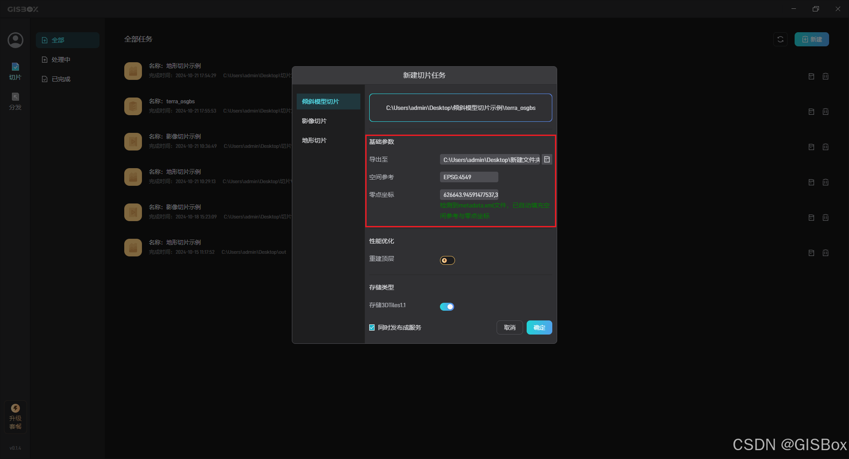Click the terra_osgbs input path box
This screenshot has height=459, width=849.
461,108
